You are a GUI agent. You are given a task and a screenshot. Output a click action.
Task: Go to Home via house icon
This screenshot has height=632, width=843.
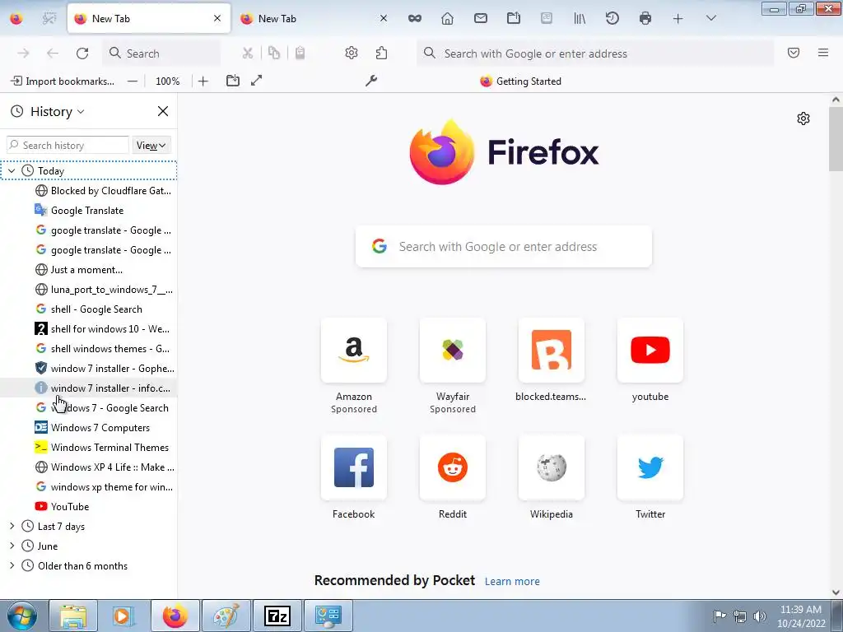click(x=447, y=19)
